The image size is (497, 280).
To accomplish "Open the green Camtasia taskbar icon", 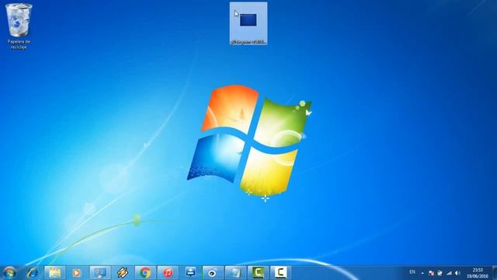I will [258, 273].
